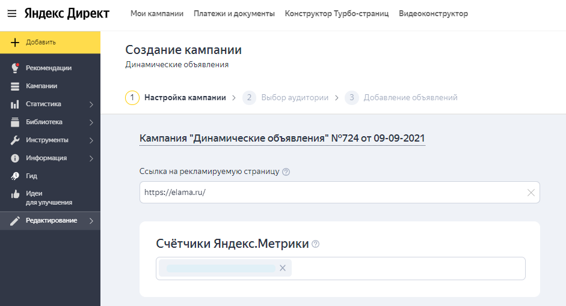The width and height of the screenshot is (566, 306).
Task: Open Видеоконструктор in top navigation
Action: pyautogui.click(x=433, y=14)
